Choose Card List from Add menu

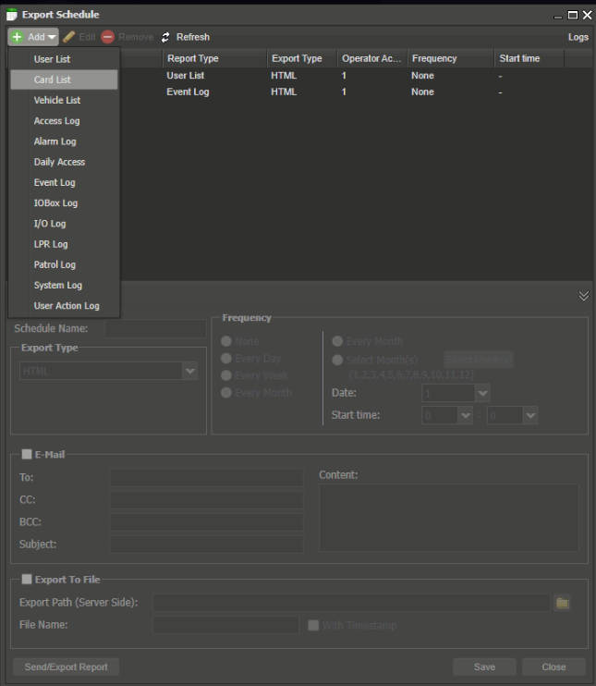pyautogui.click(x=64, y=80)
